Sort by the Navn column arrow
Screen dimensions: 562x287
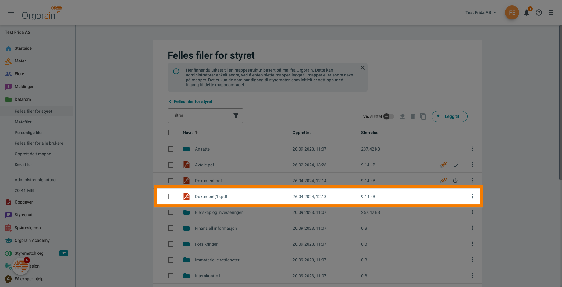[x=196, y=133]
